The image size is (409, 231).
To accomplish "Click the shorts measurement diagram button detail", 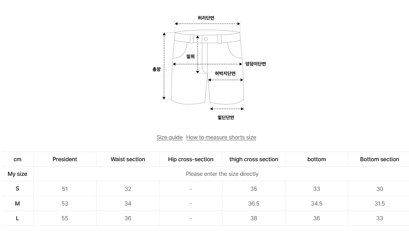I will coord(206,39).
